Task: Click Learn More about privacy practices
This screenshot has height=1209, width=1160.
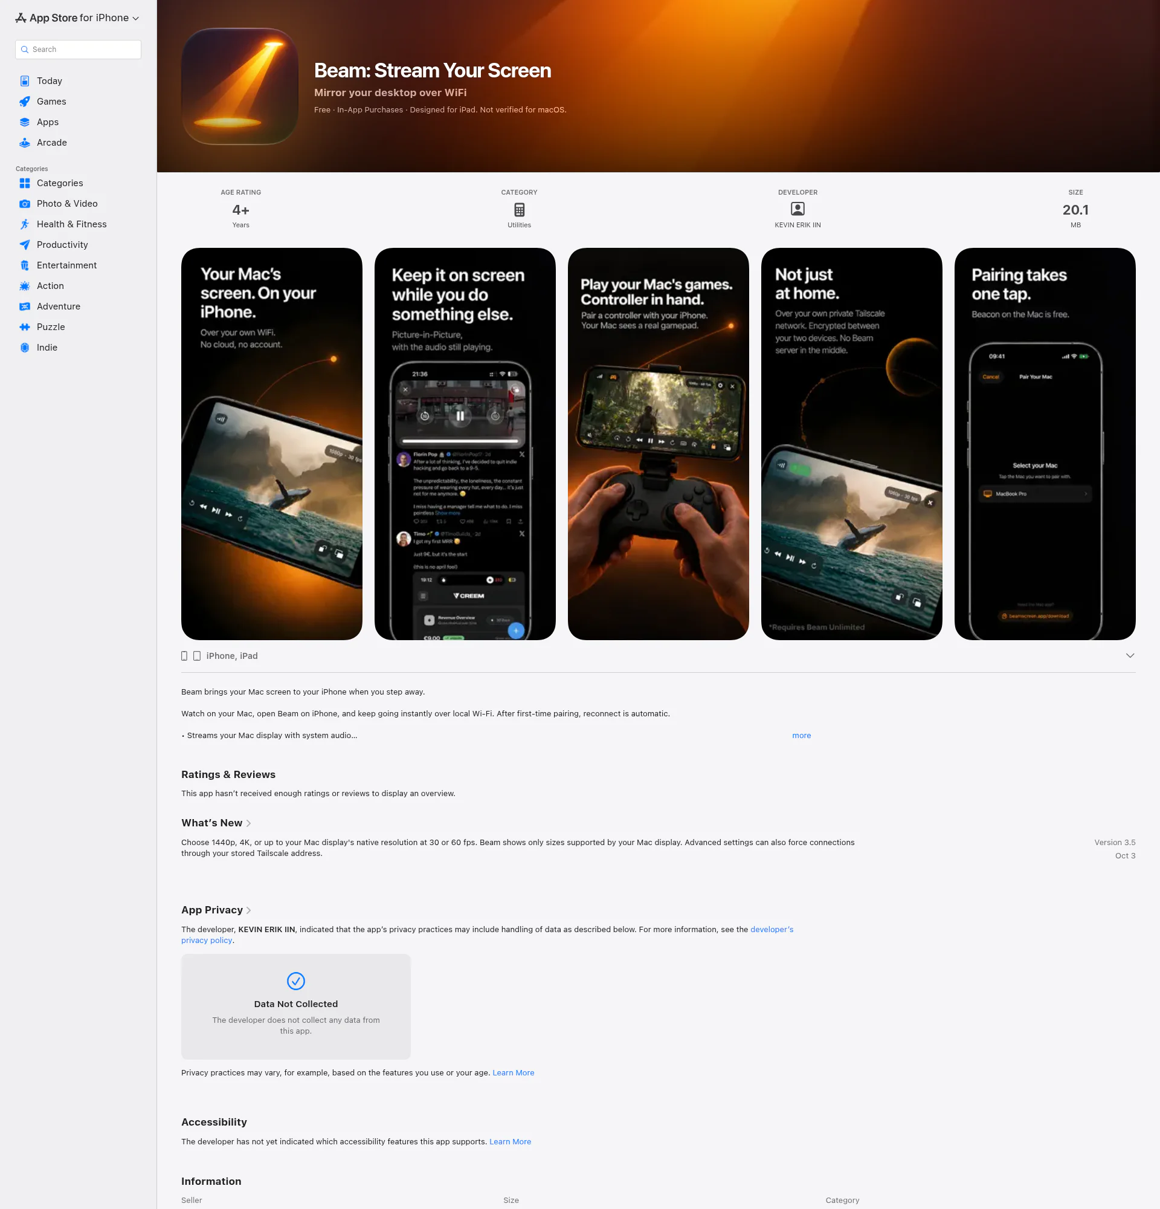Action: point(514,1072)
